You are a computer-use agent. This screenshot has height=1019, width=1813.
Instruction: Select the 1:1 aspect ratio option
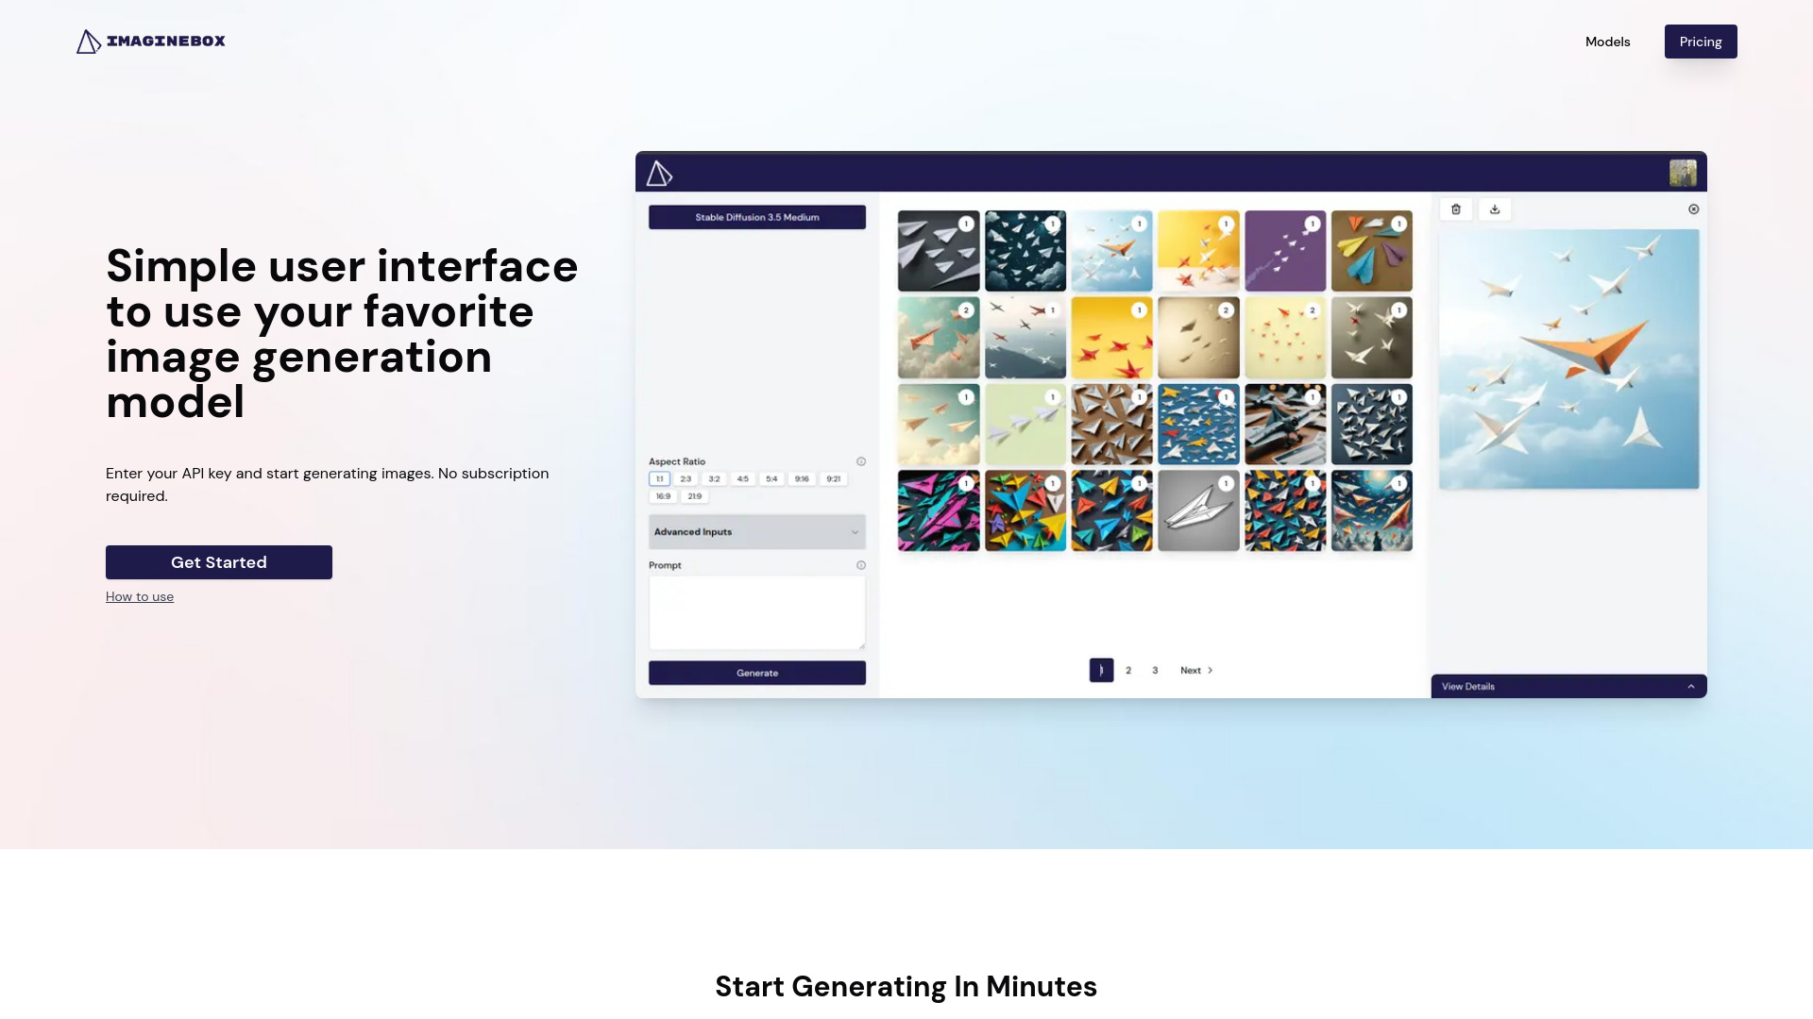[660, 477]
